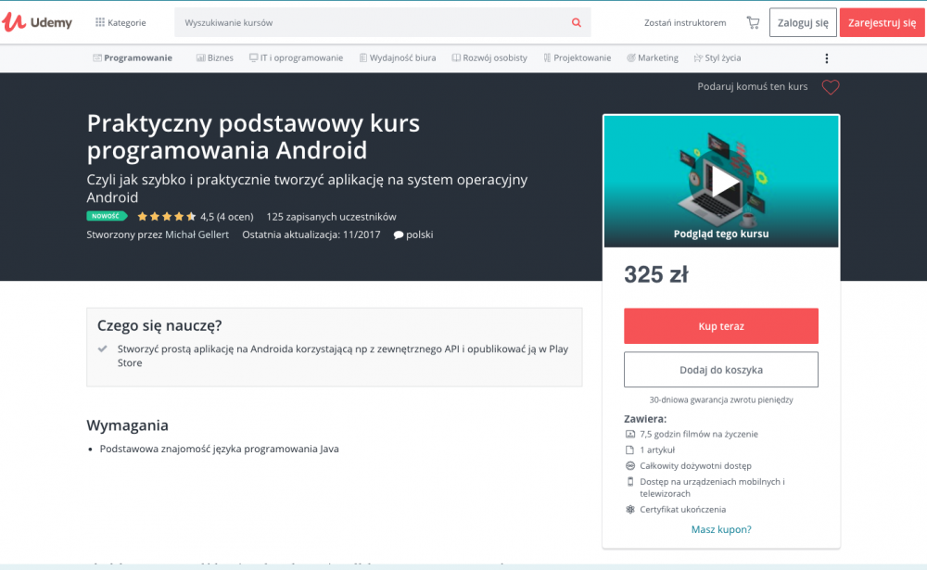The image size is (927, 570).
Task: Click the Całkowity dożywotni dostęp text
Action: tap(696, 466)
